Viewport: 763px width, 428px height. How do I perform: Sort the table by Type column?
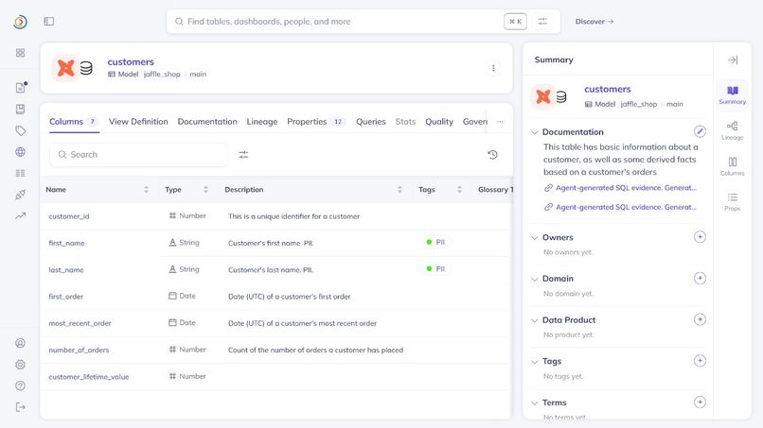pyautogui.click(x=205, y=190)
